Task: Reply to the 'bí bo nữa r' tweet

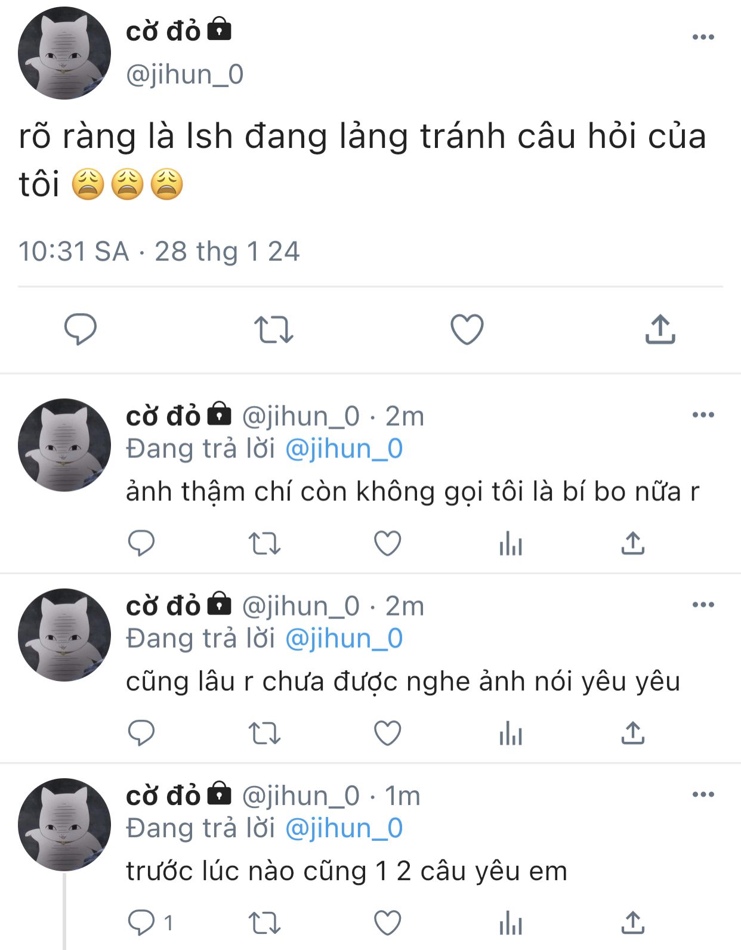Action: (x=141, y=543)
